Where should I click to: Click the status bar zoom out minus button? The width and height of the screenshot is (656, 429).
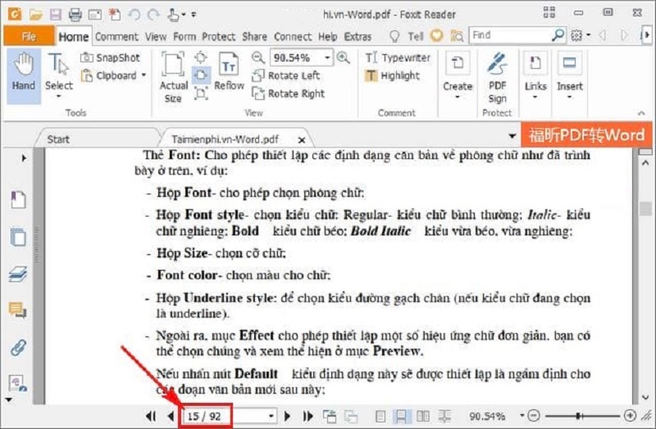(x=534, y=416)
